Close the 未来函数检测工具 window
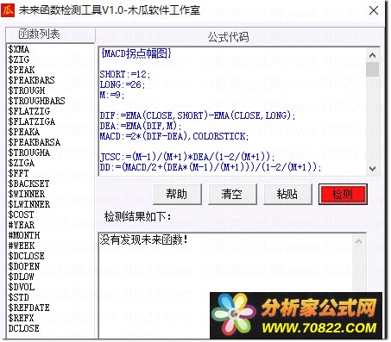The height and width of the screenshot is (342, 391). tap(374, 10)
